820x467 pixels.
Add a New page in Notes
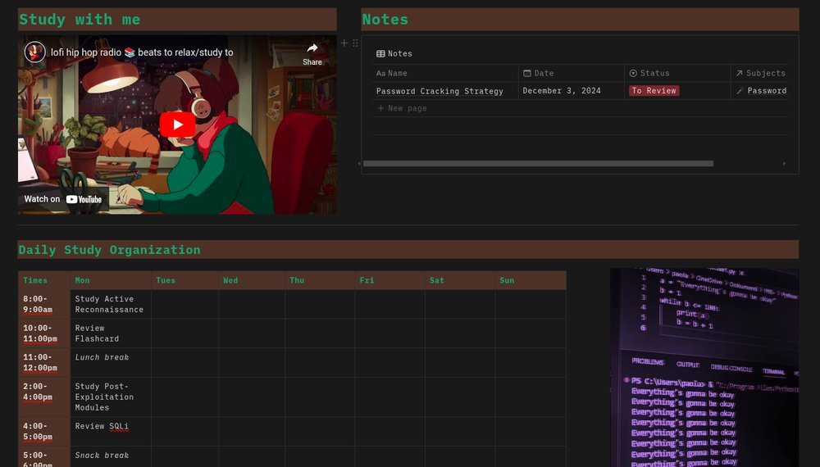402,108
